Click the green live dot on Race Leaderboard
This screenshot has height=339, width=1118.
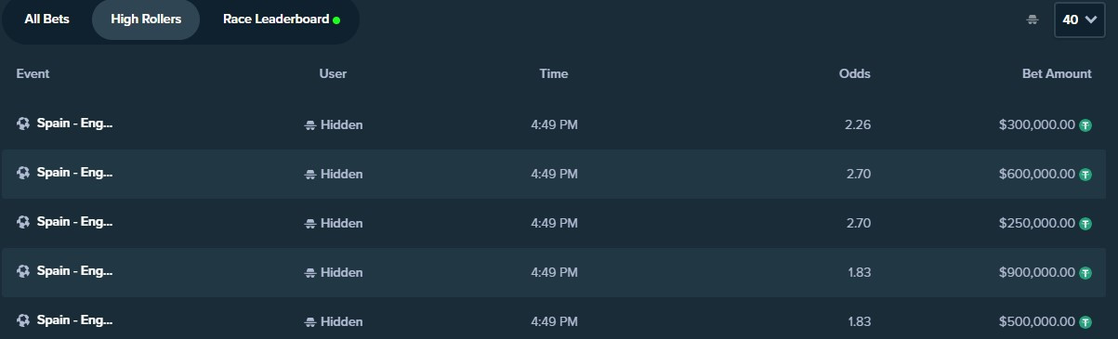tap(336, 20)
